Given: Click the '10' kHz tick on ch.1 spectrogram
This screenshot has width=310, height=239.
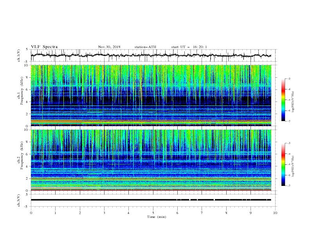Looking at the screenshot, I should click(x=27, y=65).
